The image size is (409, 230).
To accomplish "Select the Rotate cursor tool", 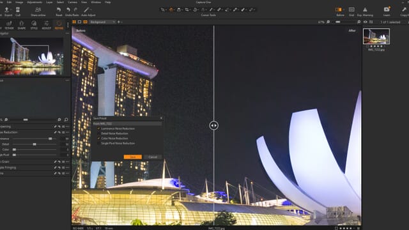I will (195, 10).
